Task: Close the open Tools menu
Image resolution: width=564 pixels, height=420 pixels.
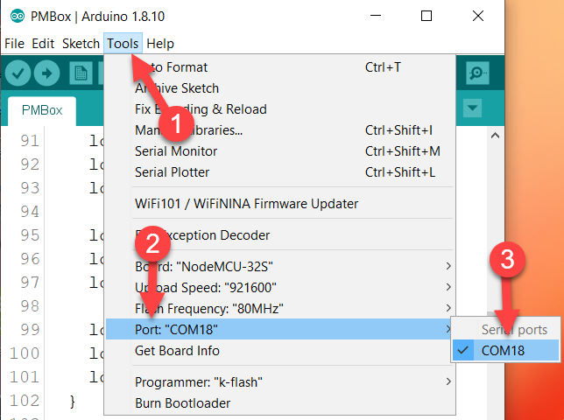Action: click(x=123, y=44)
